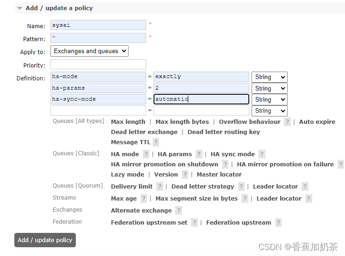Add the Message TTL key

click(131, 142)
